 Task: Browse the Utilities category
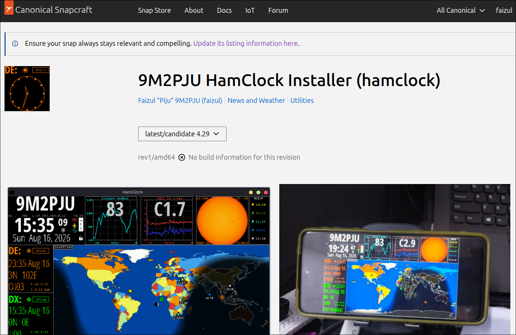coord(302,100)
